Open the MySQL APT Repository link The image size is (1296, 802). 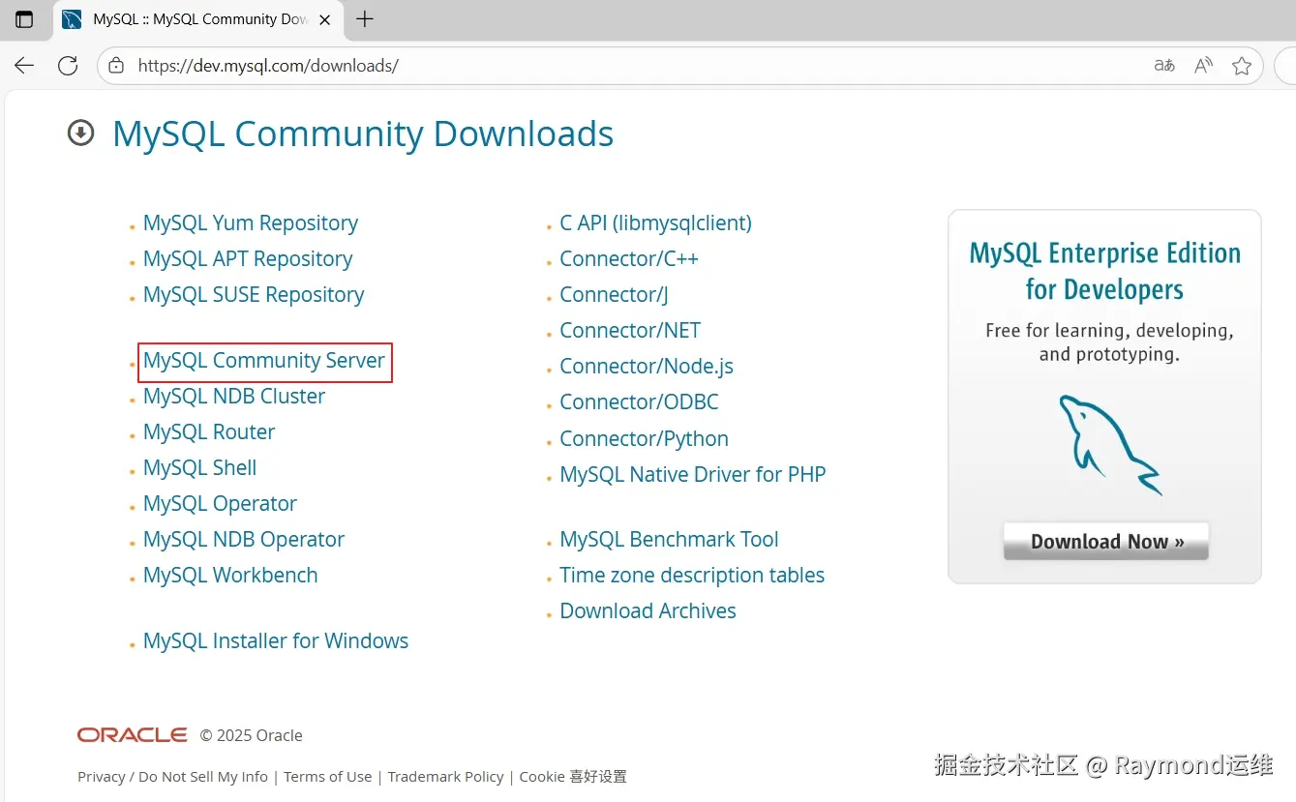tap(248, 258)
